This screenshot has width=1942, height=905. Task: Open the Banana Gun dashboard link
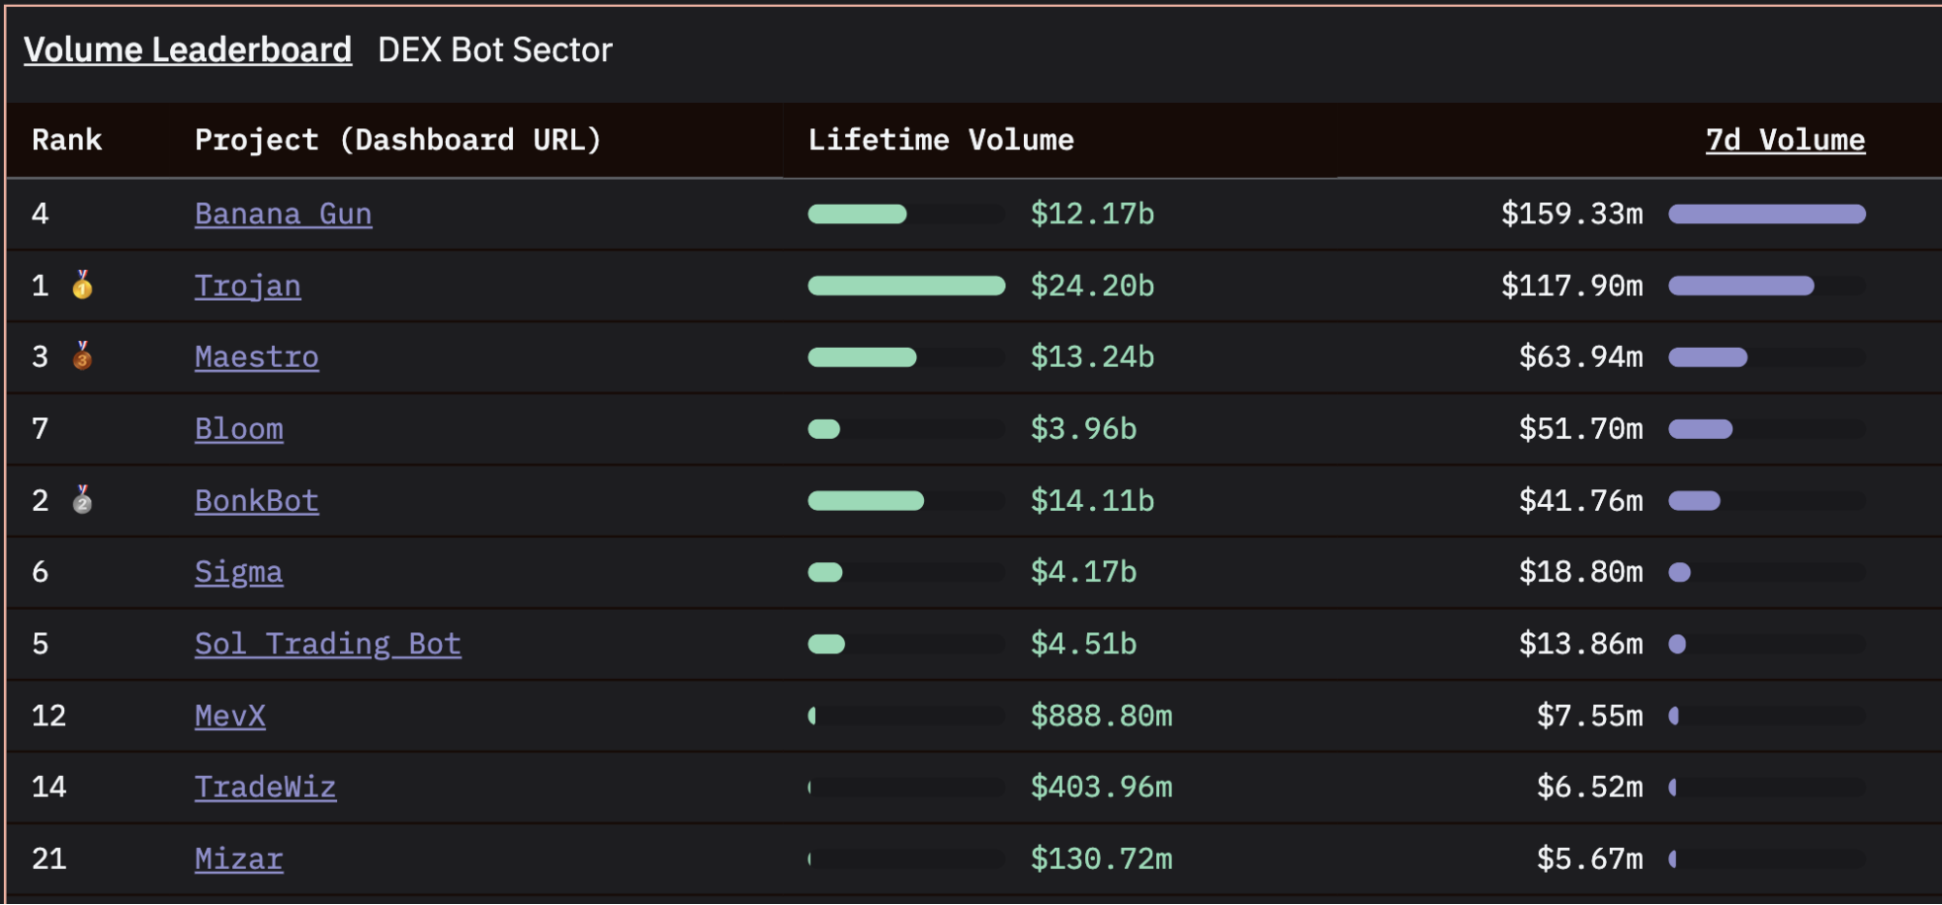click(284, 214)
